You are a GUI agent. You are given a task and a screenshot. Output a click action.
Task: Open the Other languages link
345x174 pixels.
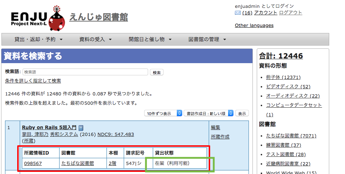pos(254,25)
